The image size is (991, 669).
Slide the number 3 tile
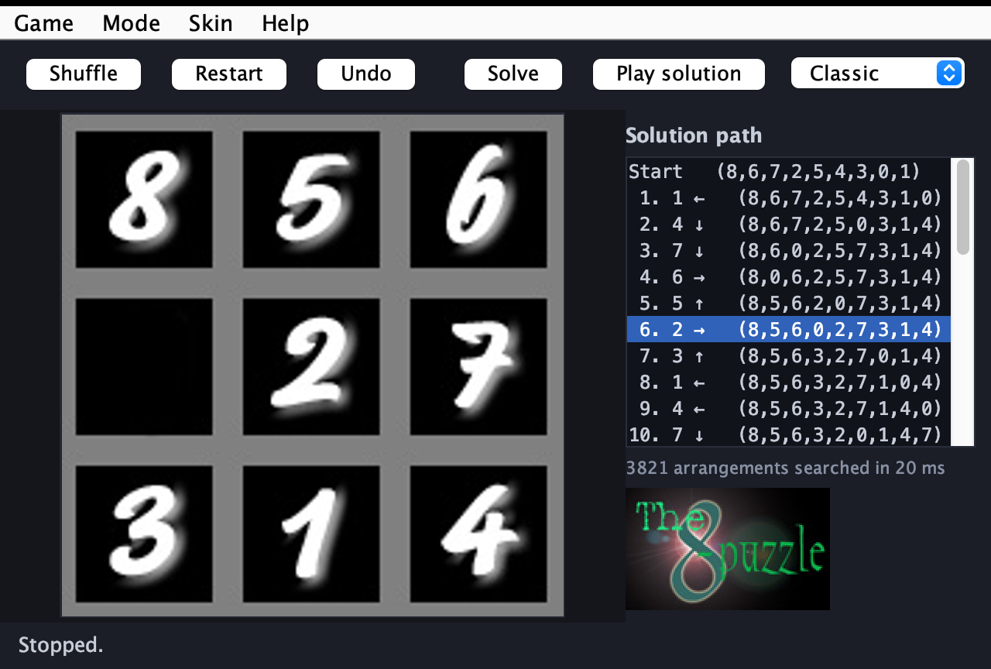pos(144,534)
